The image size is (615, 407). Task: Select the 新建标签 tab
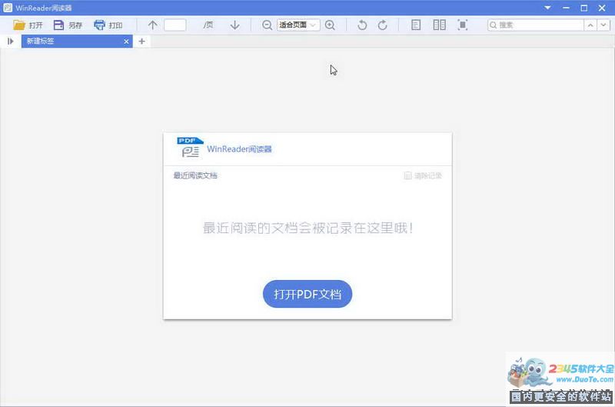coord(77,41)
